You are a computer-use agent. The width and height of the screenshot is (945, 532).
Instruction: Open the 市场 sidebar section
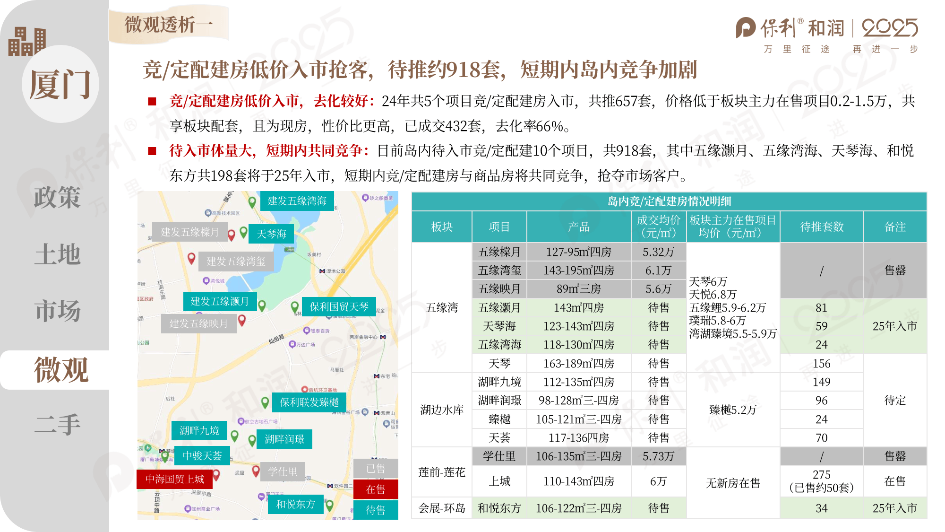pos(57,311)
